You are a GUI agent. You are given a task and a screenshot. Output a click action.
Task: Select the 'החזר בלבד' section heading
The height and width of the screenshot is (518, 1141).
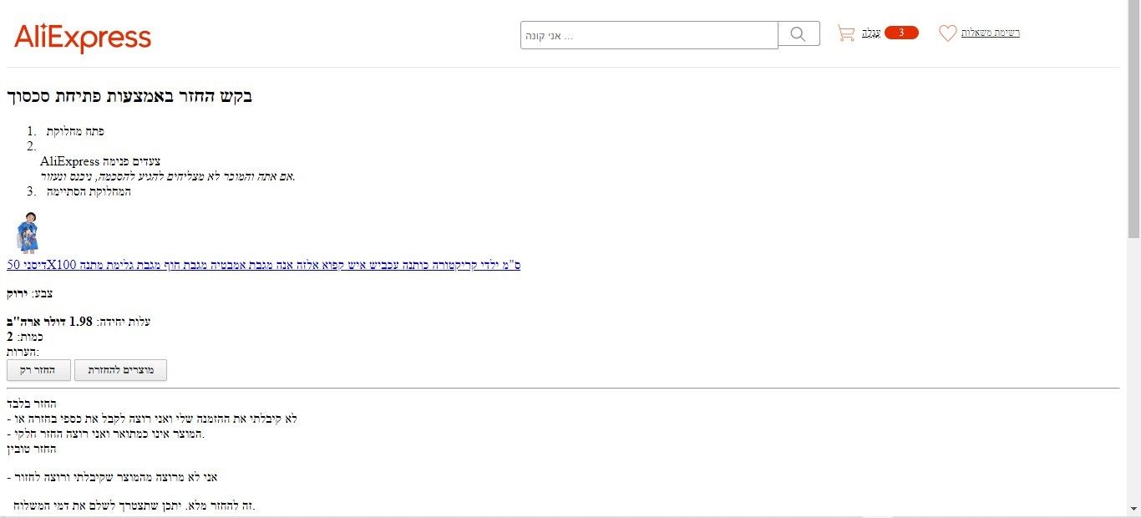click(32, 404)
